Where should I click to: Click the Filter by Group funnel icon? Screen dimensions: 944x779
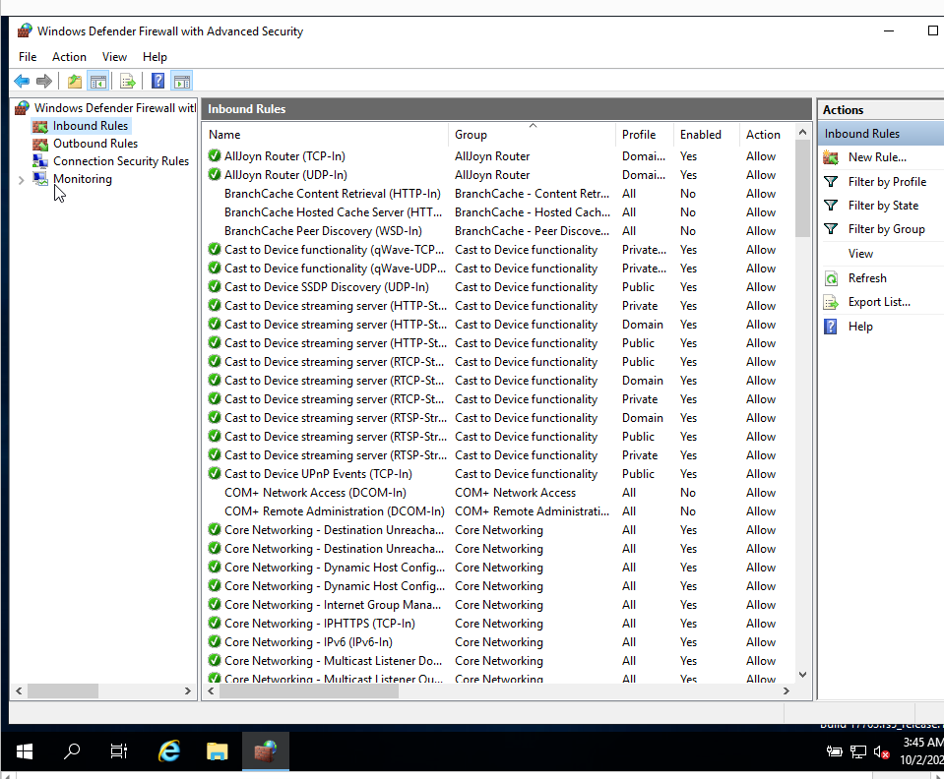tap(831, 229)
